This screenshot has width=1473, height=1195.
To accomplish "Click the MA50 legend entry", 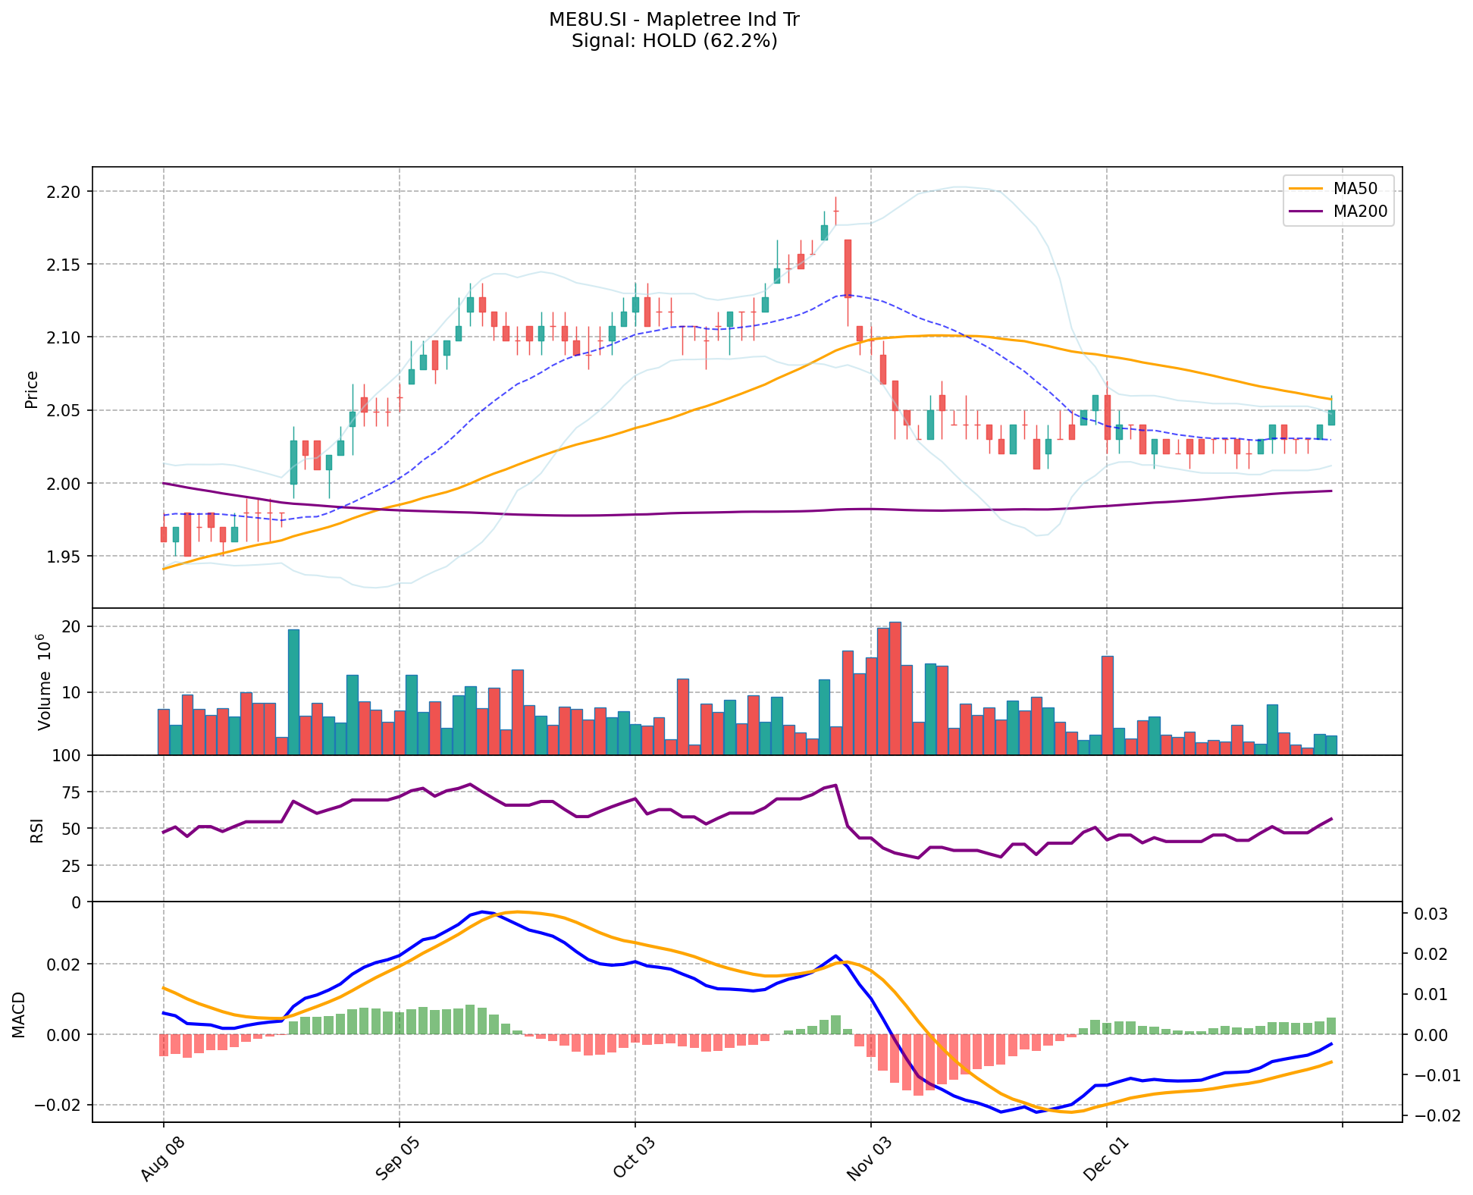I will click(x=1355, y=189).
